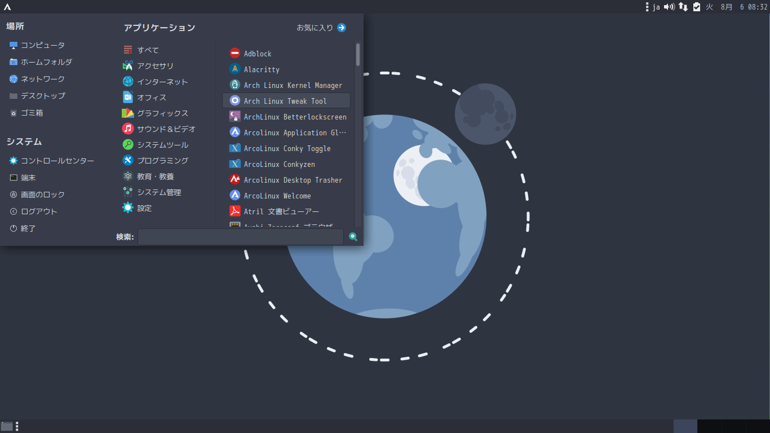This screenshot has width=770, height=433.
Task: Choose the システムツール category
Action: tap(156, 145)
